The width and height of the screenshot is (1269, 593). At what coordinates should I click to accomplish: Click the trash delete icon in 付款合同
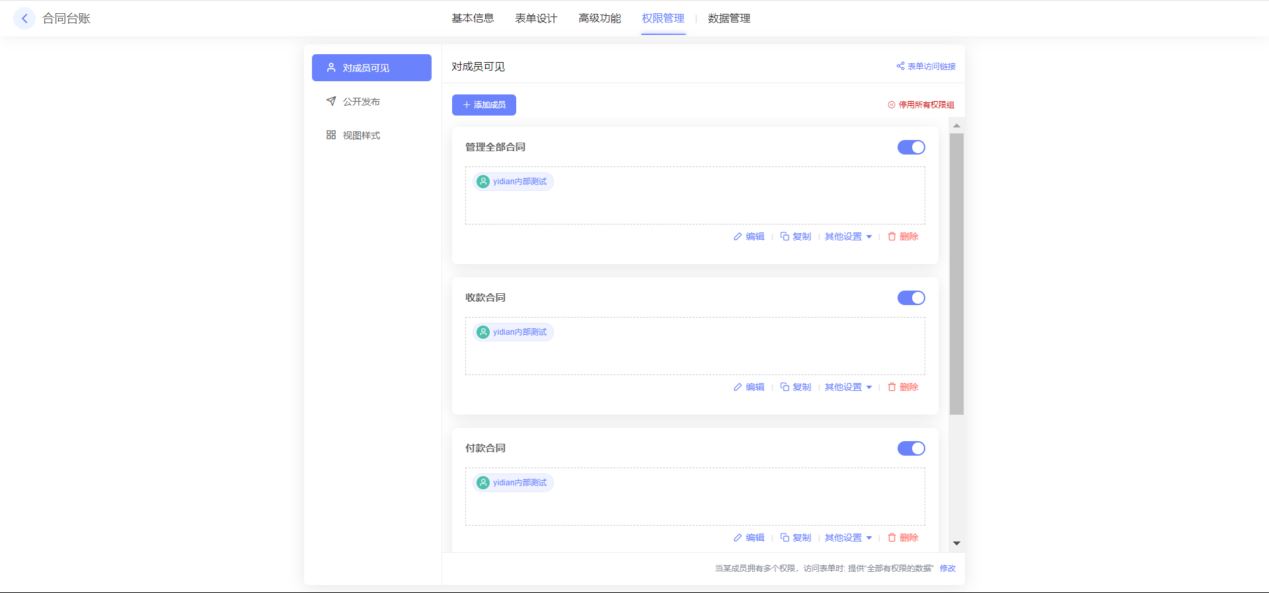892,538
